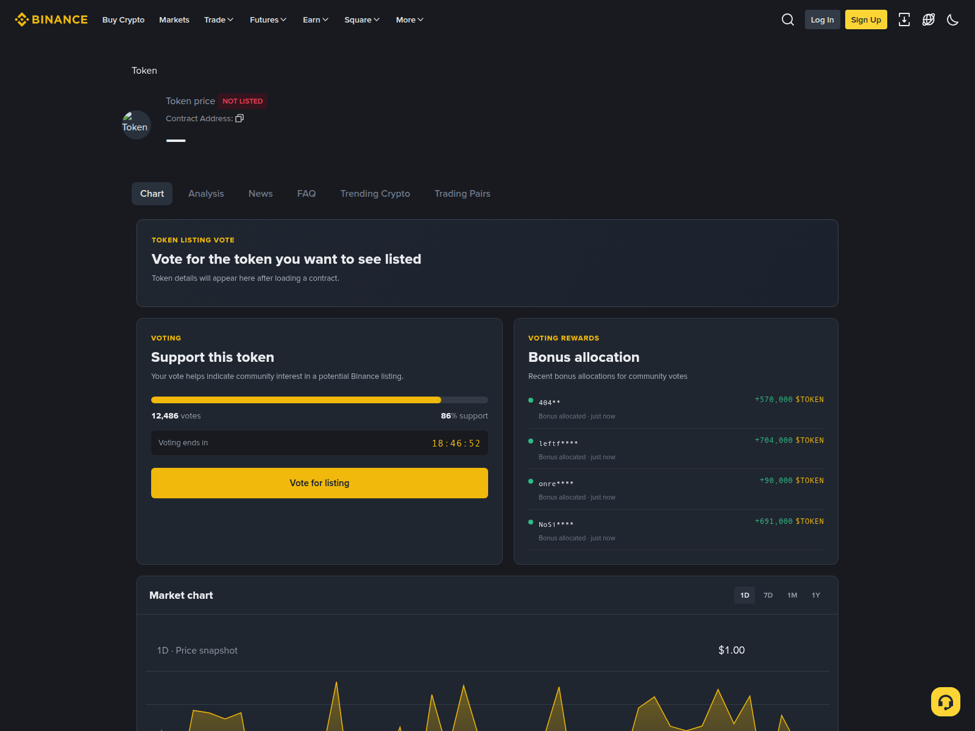Select the 1D chart range

(745, 595)
